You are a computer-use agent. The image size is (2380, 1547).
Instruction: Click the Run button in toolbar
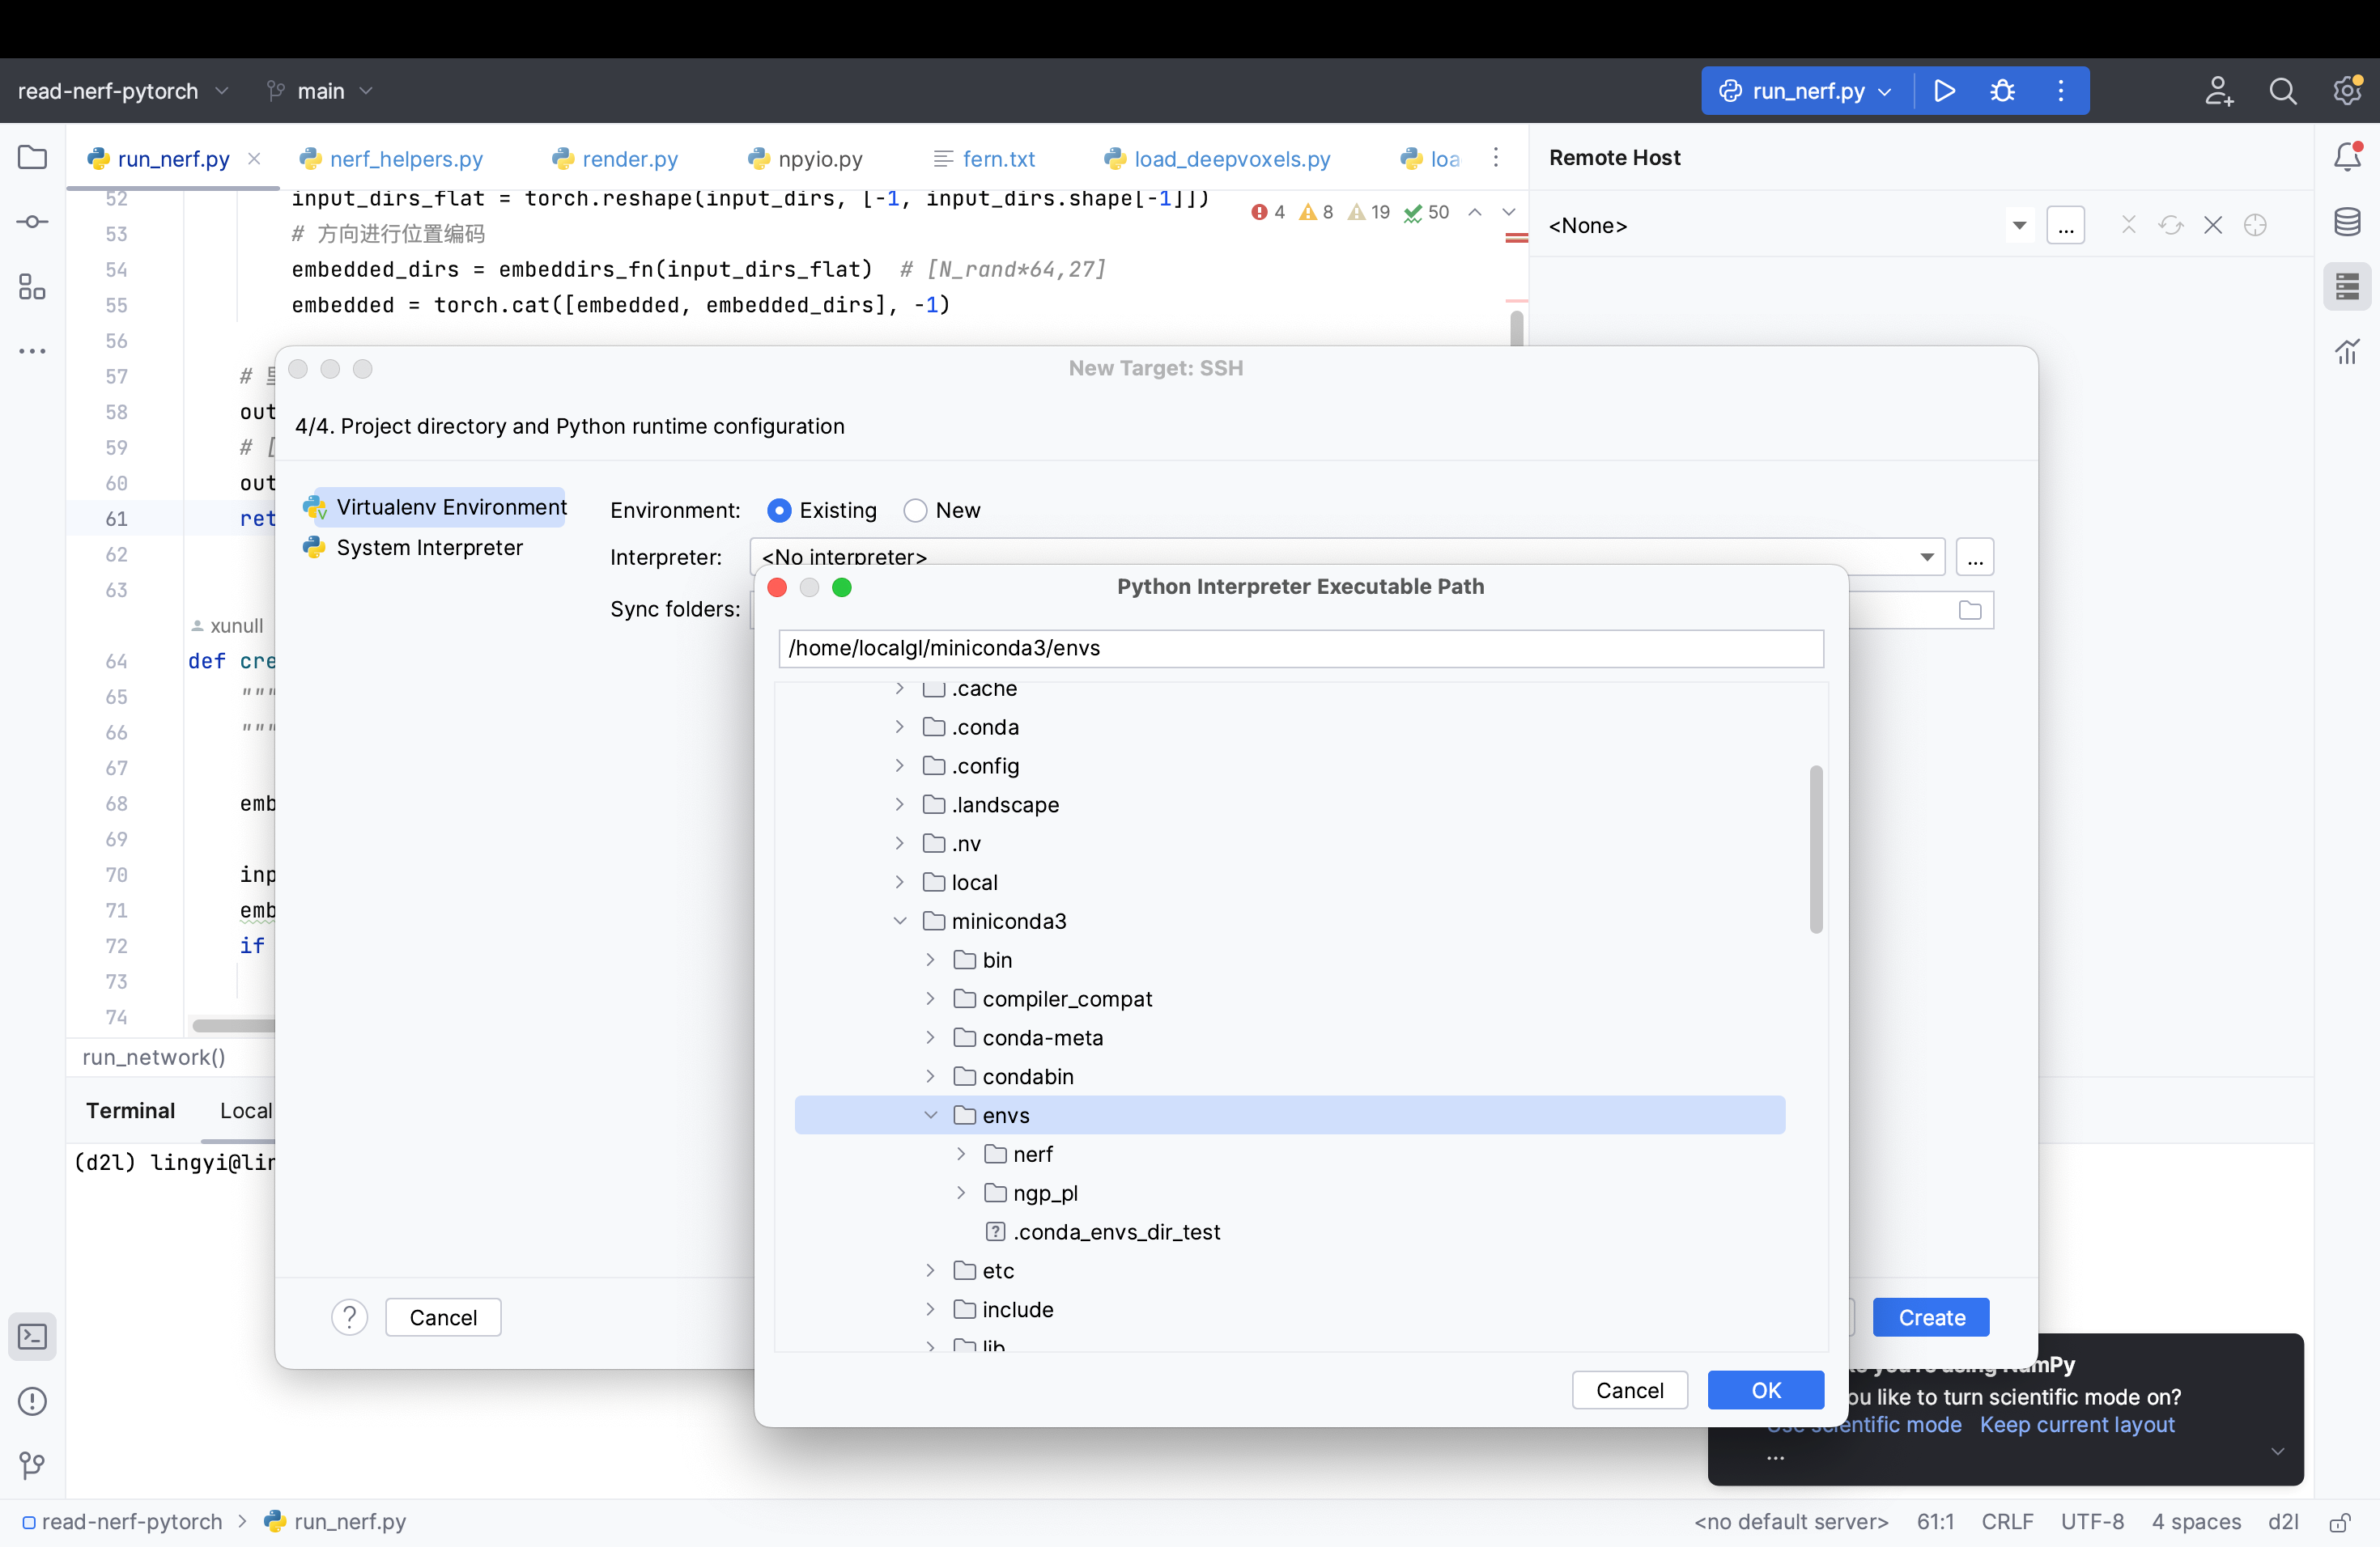tap(1944, 91)
